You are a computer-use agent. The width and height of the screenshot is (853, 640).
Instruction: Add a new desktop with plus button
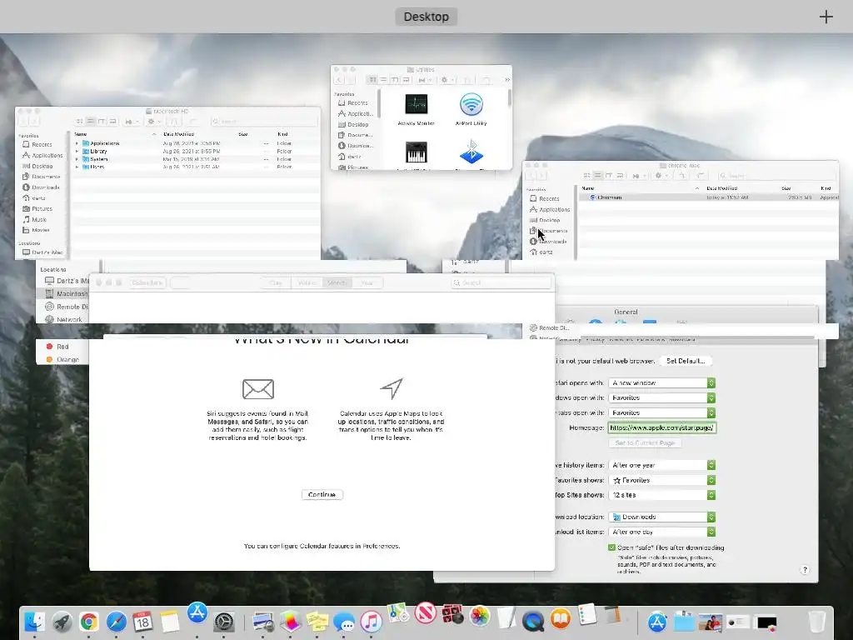click(x=826, y=17)
